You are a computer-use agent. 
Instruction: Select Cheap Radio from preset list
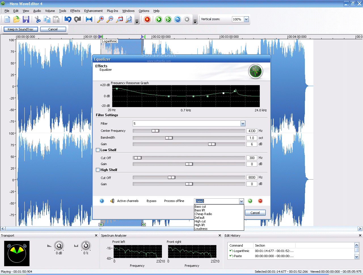203,214
